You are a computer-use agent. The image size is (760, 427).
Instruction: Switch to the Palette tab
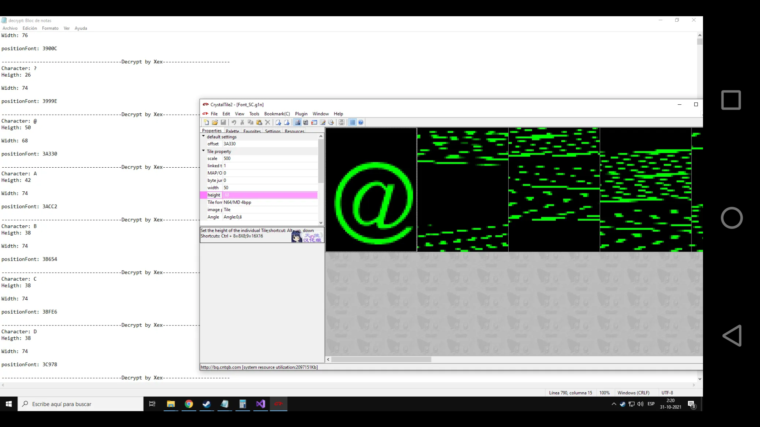[232, 131]
